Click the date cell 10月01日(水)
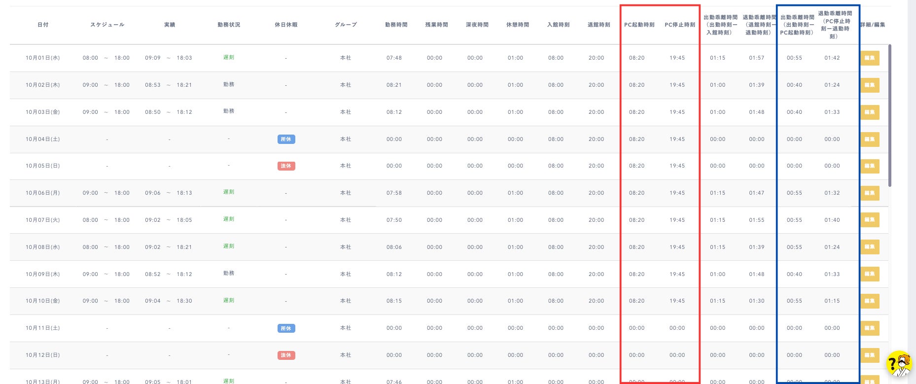 [x=43, y=58]
